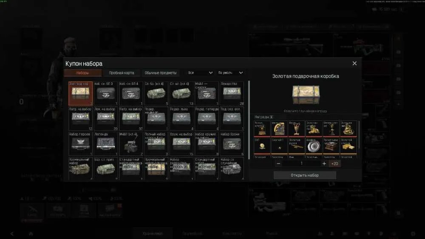Select the Наборы tab
425x239 pixels.
pyautogui.click(x=82, y=73)
